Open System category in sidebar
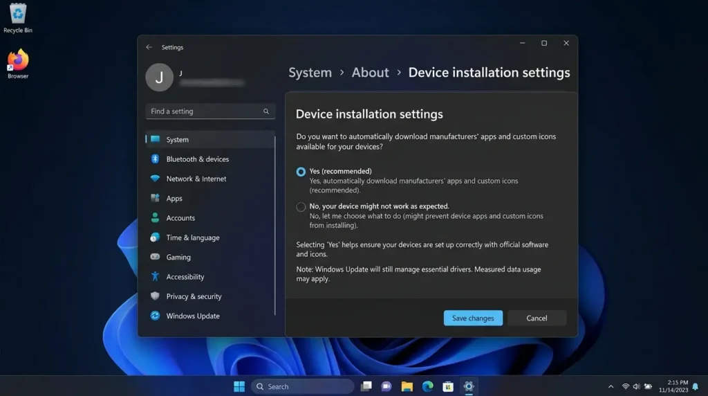 [210, 140]
